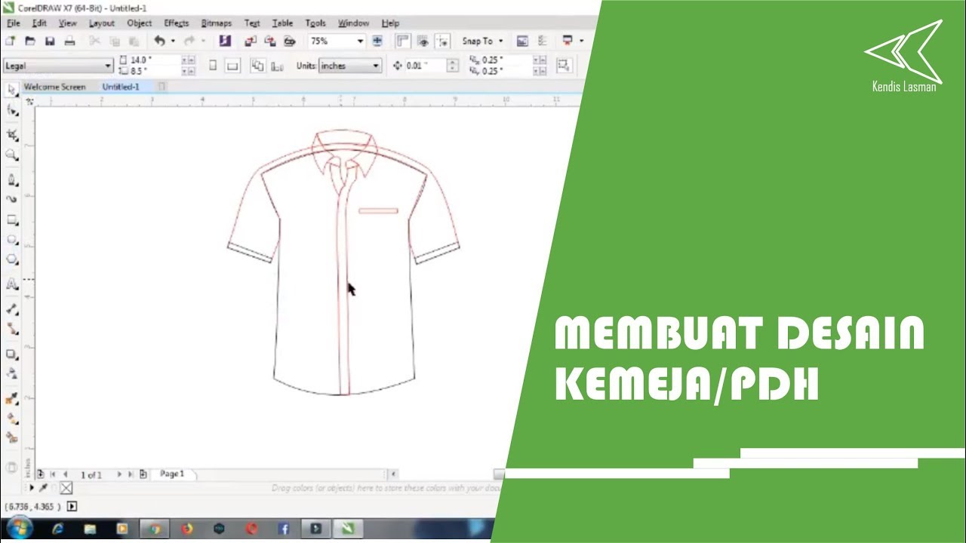Toggle Show Rulers button
The height and width of the screenshot is (543, 966).
[x=403, y=41]
